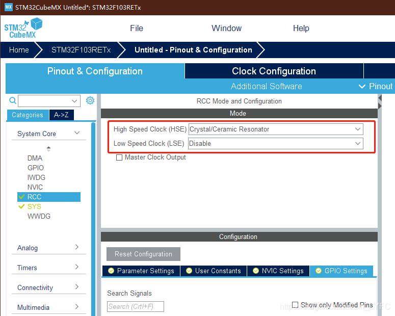Toggle Show only Modified Pins checkbox
The height and width of the screenshot is (316, 395).
click(x=295, y=305)
